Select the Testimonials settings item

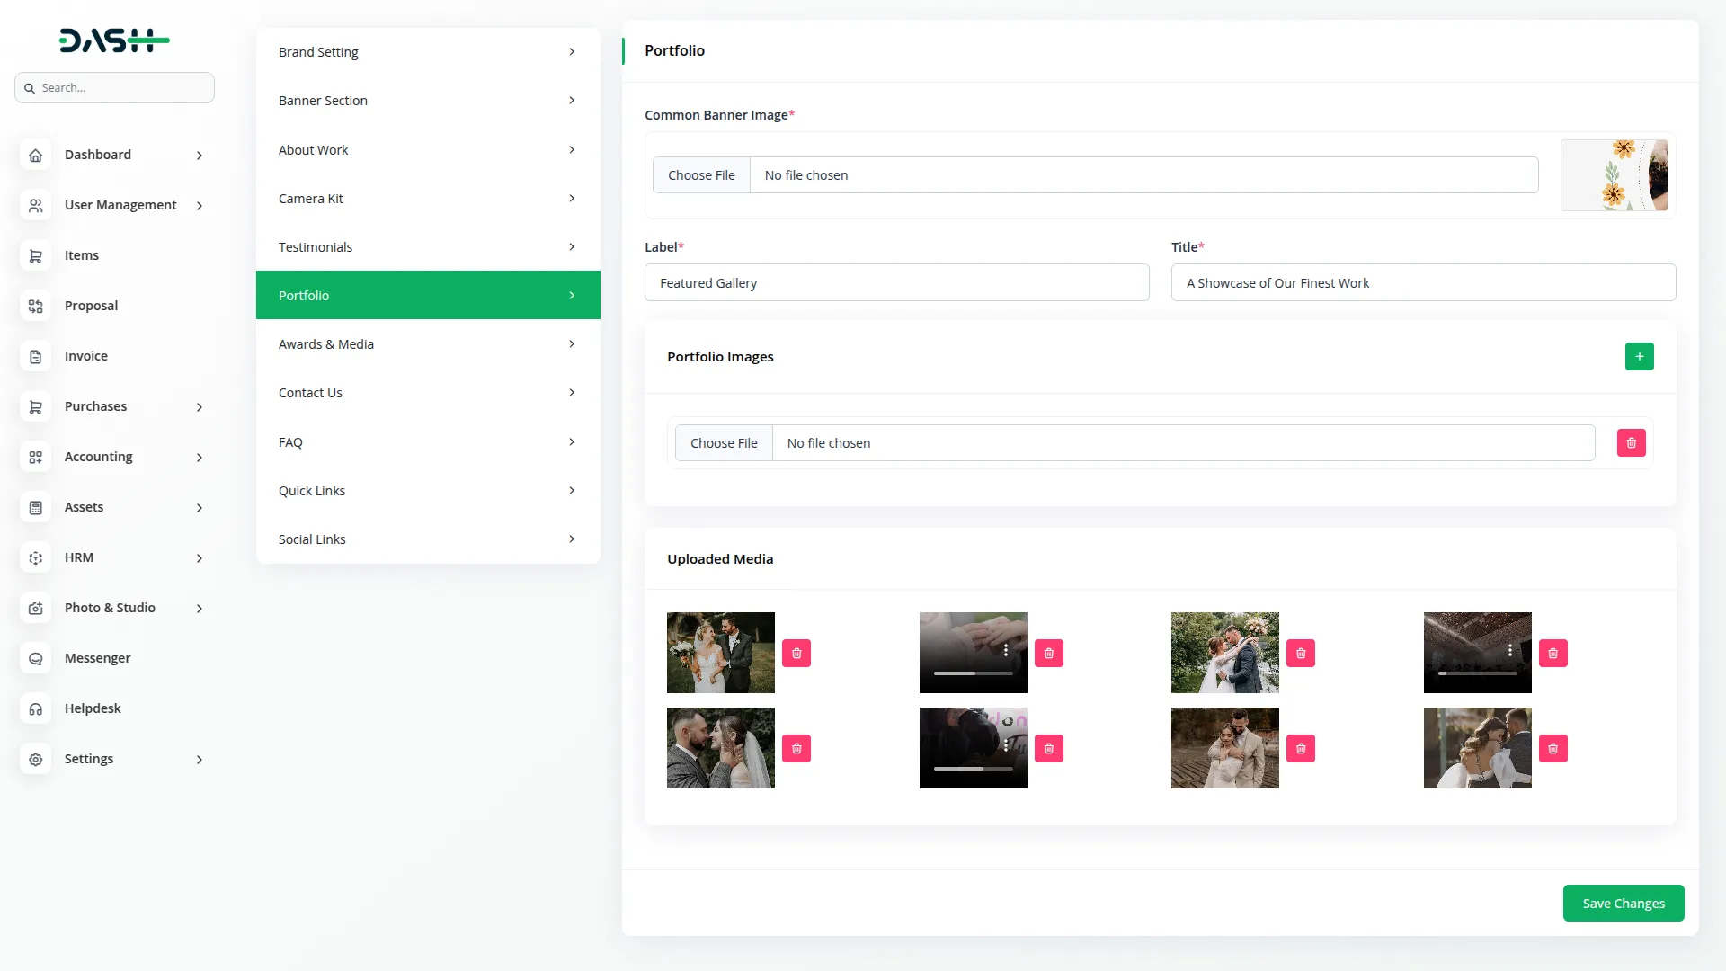(428, 247)
